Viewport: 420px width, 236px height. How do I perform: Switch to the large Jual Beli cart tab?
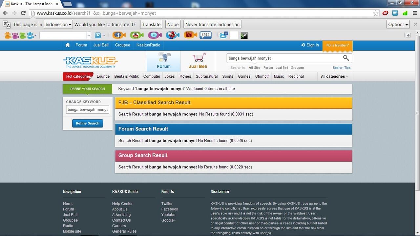point(198,61)
